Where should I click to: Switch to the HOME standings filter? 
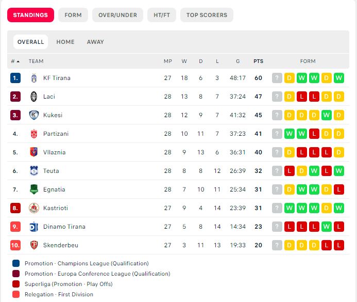point(65,42)
